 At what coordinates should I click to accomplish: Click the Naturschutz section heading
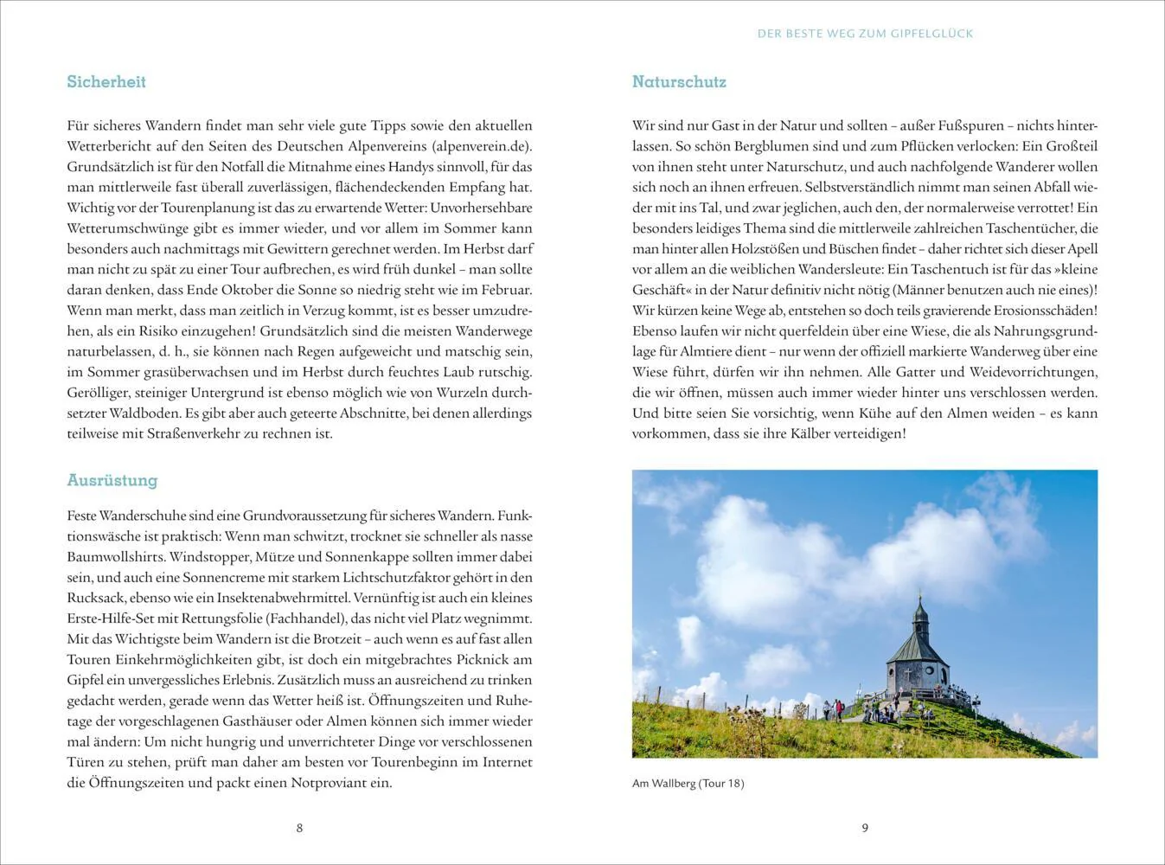coord(679,82)
